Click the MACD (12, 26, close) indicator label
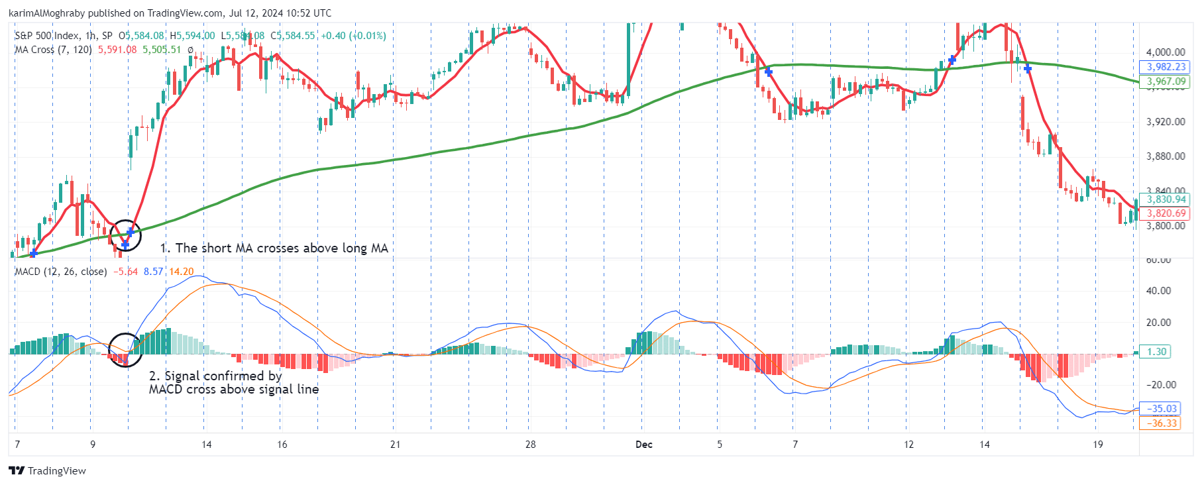Image resolution: width=1202 pixels, height=485 pixels. point(61,272)
